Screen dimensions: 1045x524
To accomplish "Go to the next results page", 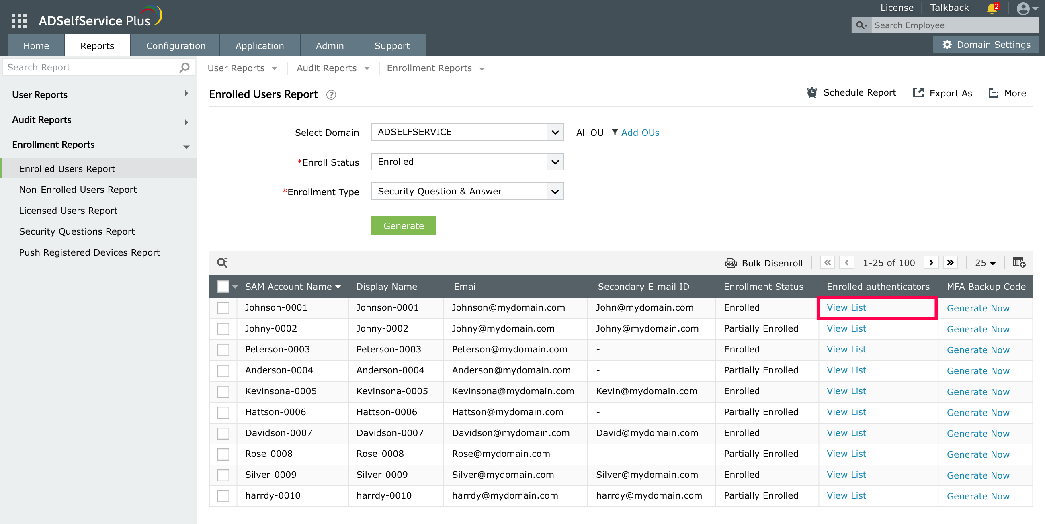I will click(x=931, y=263).
